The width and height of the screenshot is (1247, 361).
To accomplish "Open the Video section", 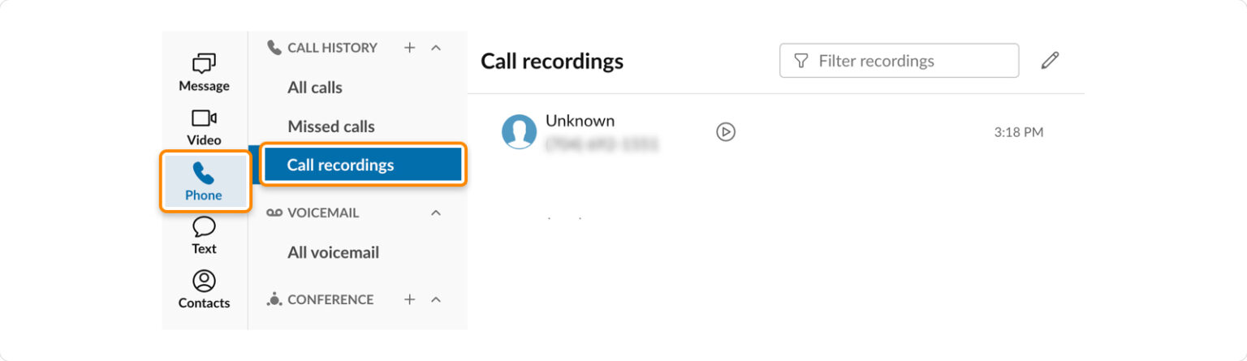I will point(204,127).
